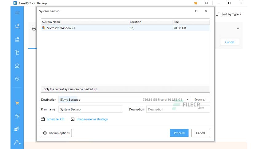Image resolution: width=257 pixels, height=149 pixels.
Task: Click the sidebar shopping cart icon
Action: click(17, 103)
